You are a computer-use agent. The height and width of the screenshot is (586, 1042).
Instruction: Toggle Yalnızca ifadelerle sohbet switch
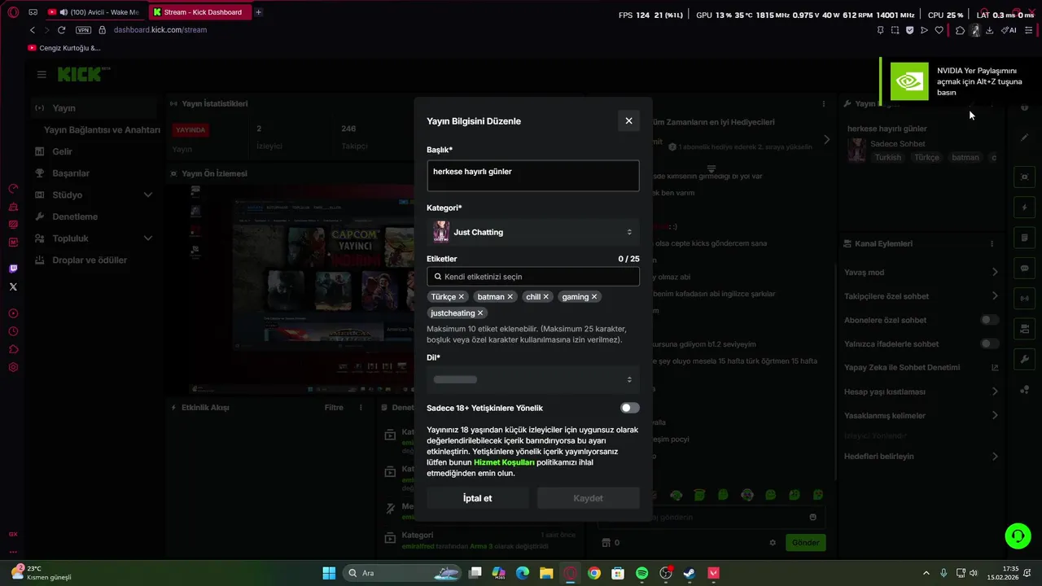click(990, 343)
